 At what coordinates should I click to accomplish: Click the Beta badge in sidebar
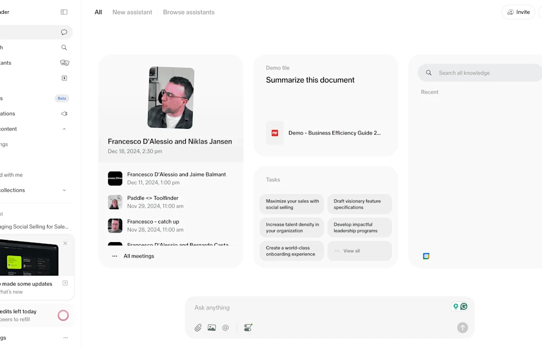pyautogui.click(x=62, y=98)
